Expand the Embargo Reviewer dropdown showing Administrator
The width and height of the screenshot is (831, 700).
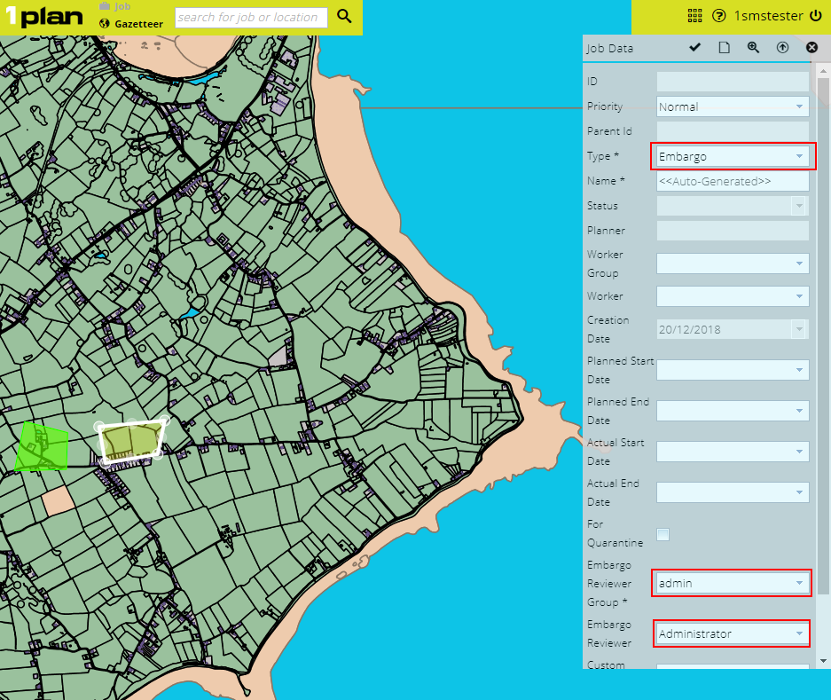click(733, 633)
